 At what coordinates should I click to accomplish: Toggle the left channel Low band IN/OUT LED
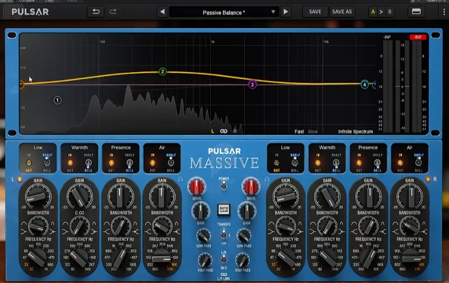[x=29, y=163]
